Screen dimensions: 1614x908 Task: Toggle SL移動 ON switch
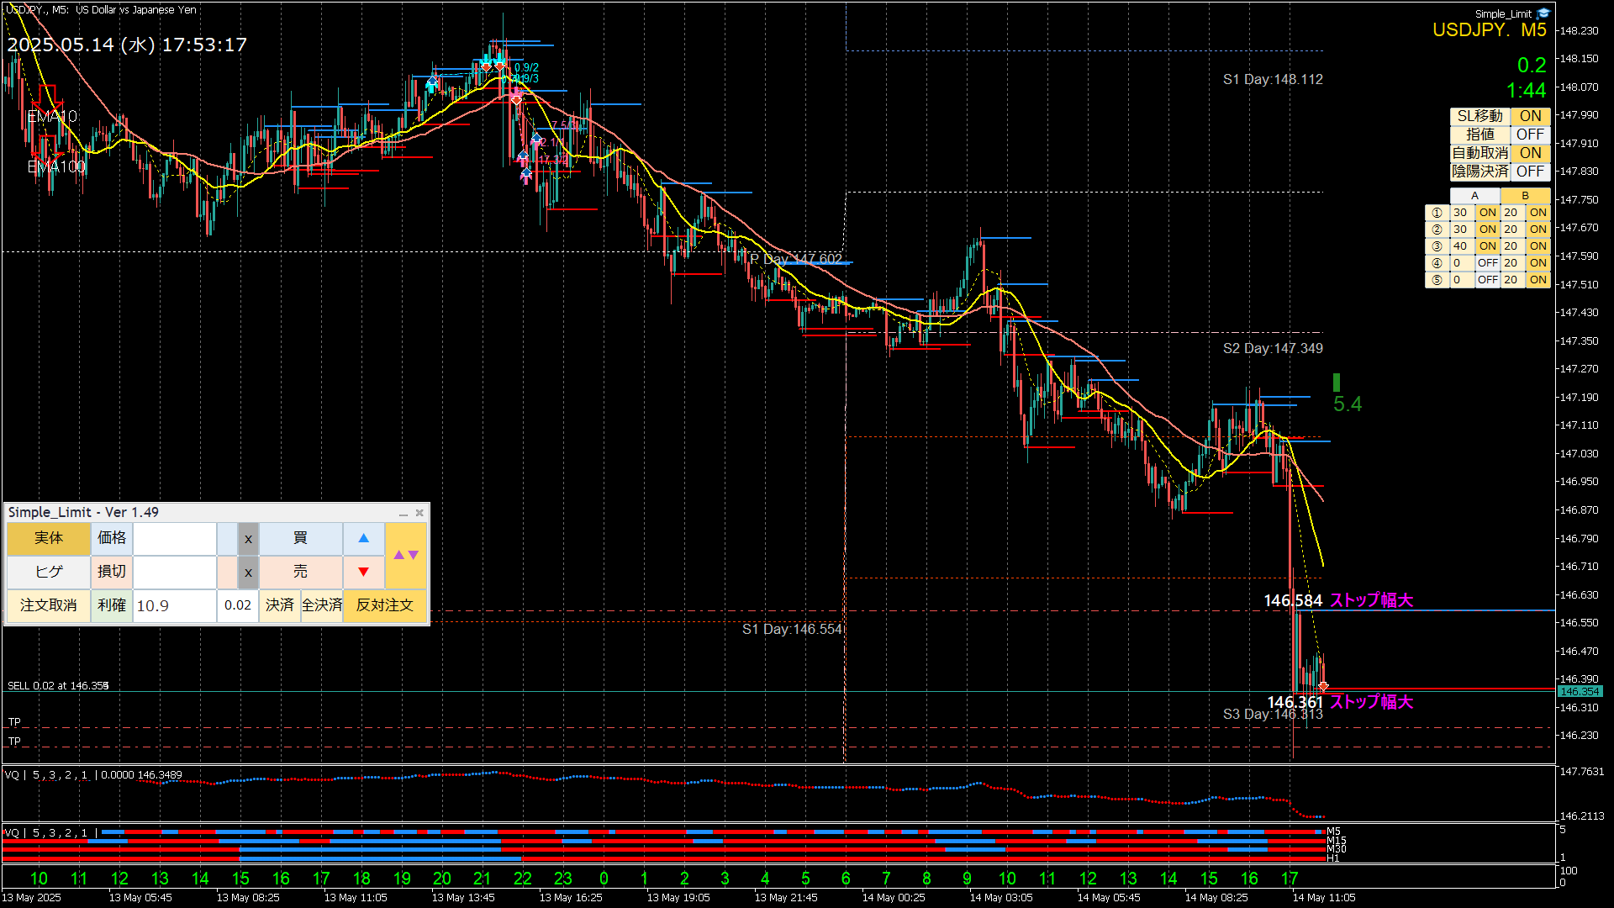1530,116
